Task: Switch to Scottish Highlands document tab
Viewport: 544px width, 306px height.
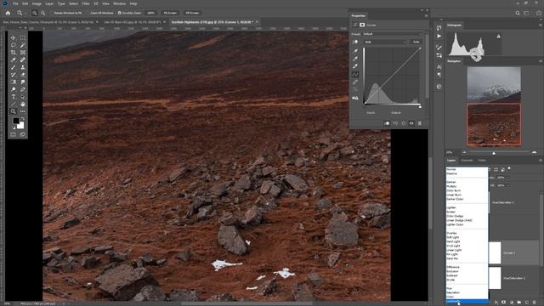Action: pyautogui.click(x=213, y=22)
